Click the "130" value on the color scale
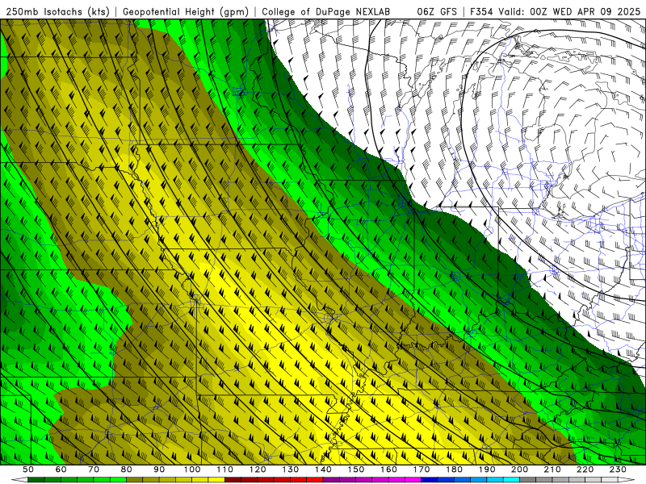Image resolution: width=646 pixels, height=484 pixels. point(291,469)
